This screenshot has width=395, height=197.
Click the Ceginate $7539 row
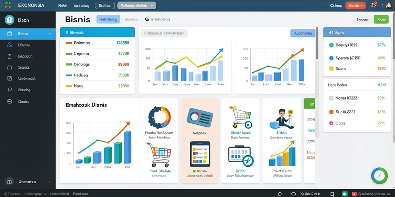pyautogui.click(x=97, y=53)
